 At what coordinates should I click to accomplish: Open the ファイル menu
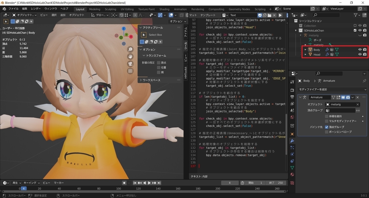coord(13,9)
